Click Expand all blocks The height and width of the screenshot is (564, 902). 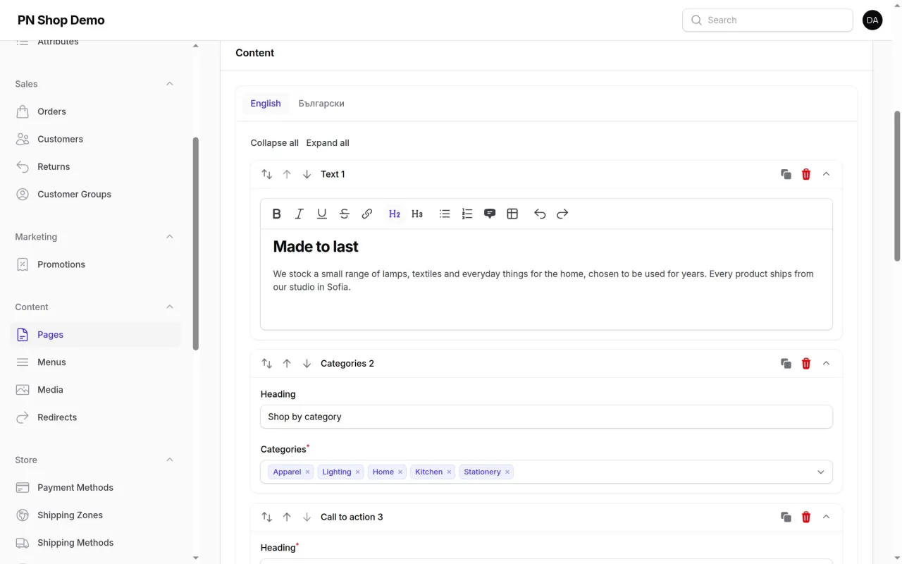(328, 143)
